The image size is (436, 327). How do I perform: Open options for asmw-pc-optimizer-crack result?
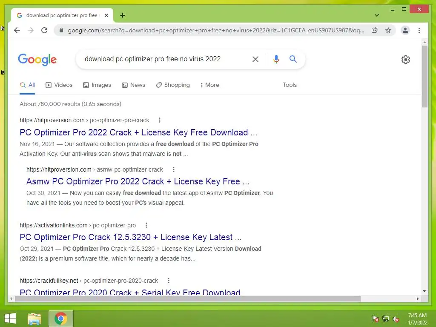click(174, 169)
